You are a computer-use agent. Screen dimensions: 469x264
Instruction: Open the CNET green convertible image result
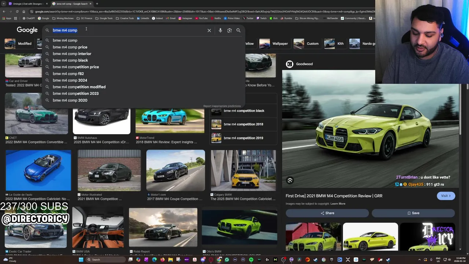click(36, 114)
